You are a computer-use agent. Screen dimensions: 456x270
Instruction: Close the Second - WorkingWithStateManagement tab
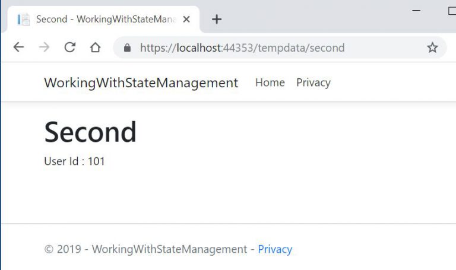click(186, 19)
